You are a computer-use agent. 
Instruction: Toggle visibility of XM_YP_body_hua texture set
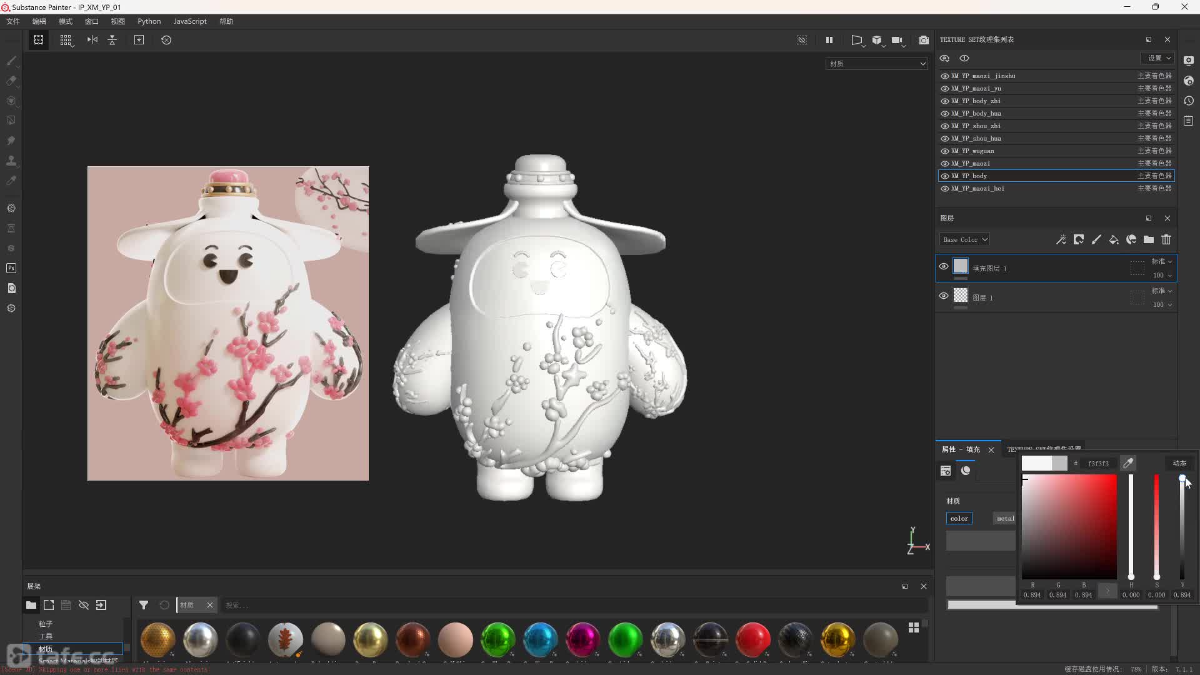pyautogui.click(x=944, y=114)
